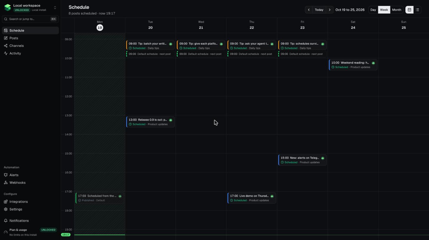Switch to Month view

pos(397,10)
